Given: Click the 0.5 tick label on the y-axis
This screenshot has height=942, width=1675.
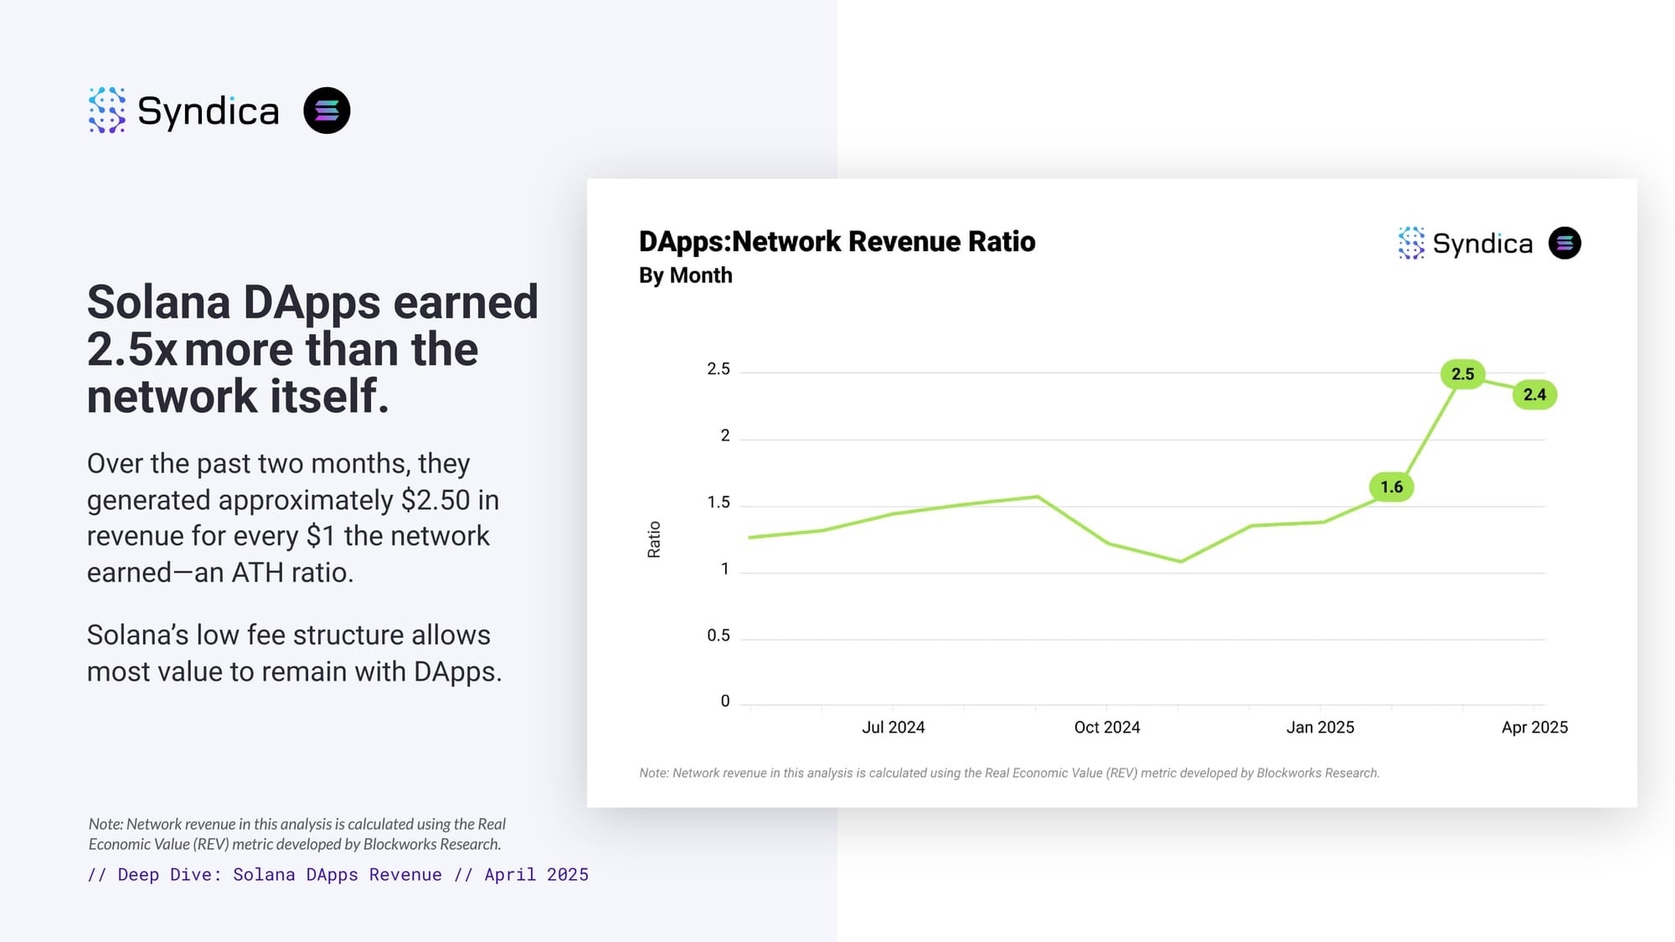Looking at the screenshot, I should [x=718, y=636].
